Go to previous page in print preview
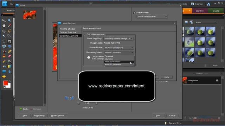This screenshot has width=225, height=126. (x=78, y=103)
